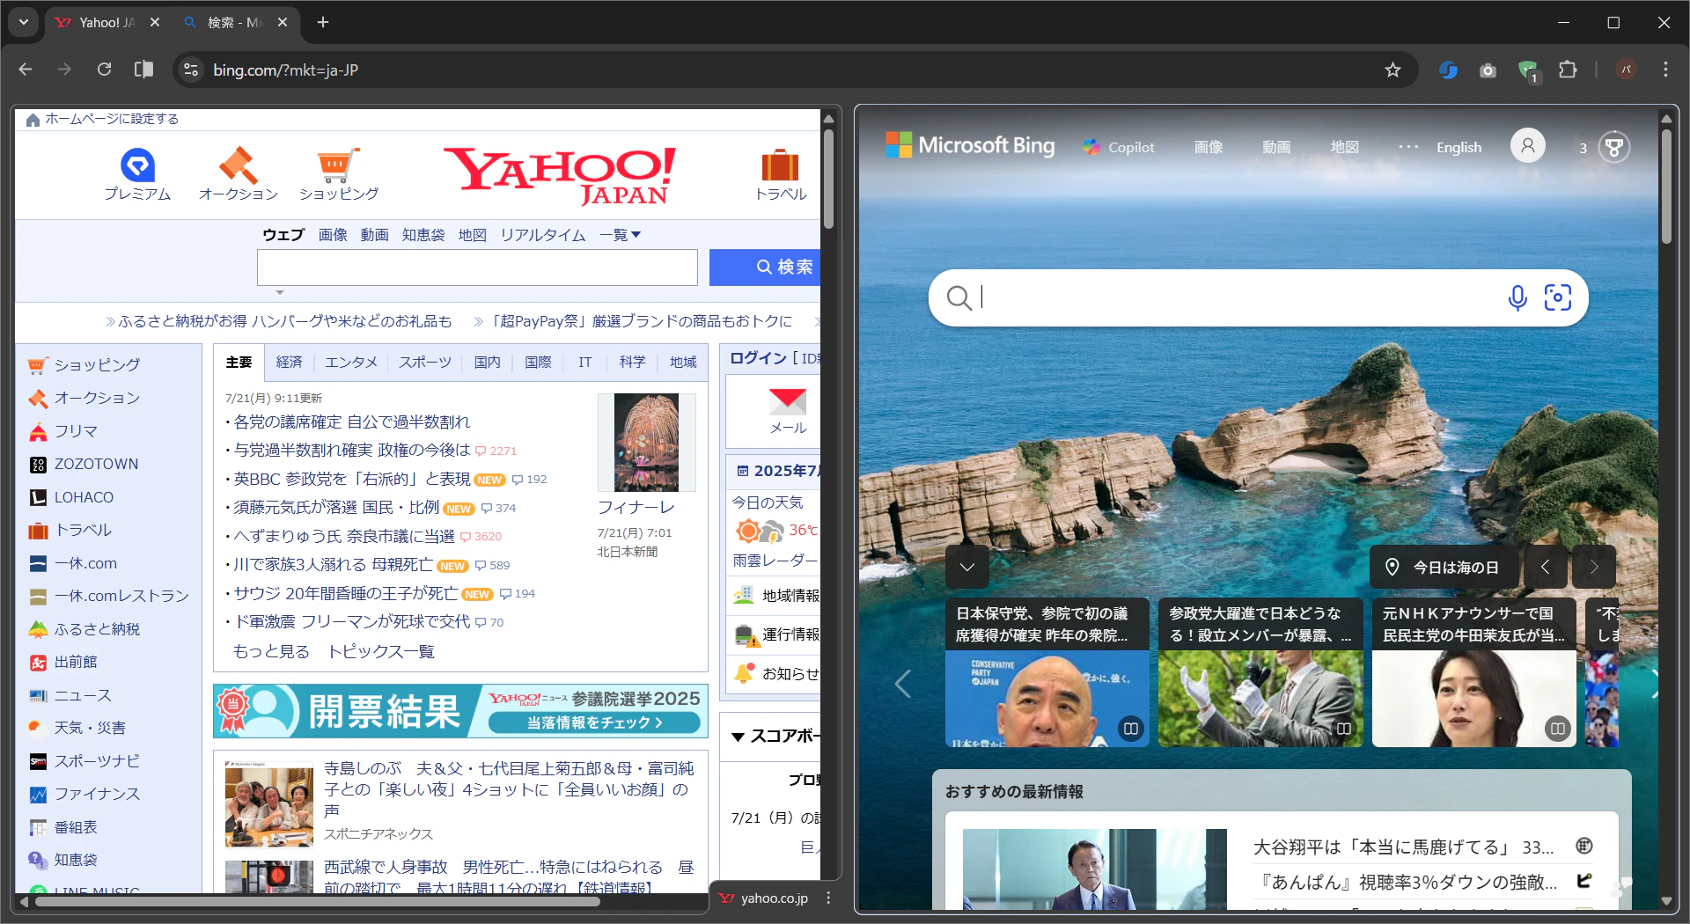1690x924 pixels.
Task: Click the Yahoo ログイン link
Action: point(759,358)
